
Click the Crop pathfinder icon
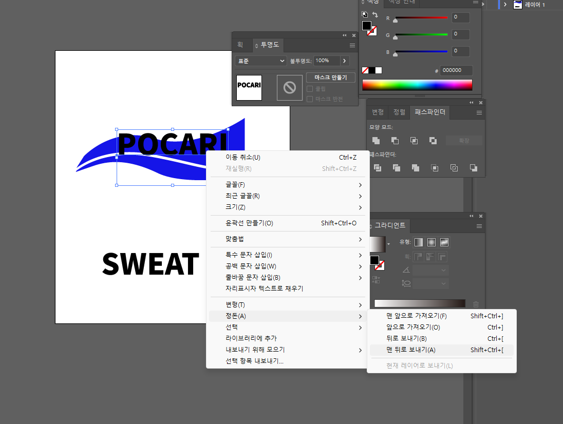435,168
